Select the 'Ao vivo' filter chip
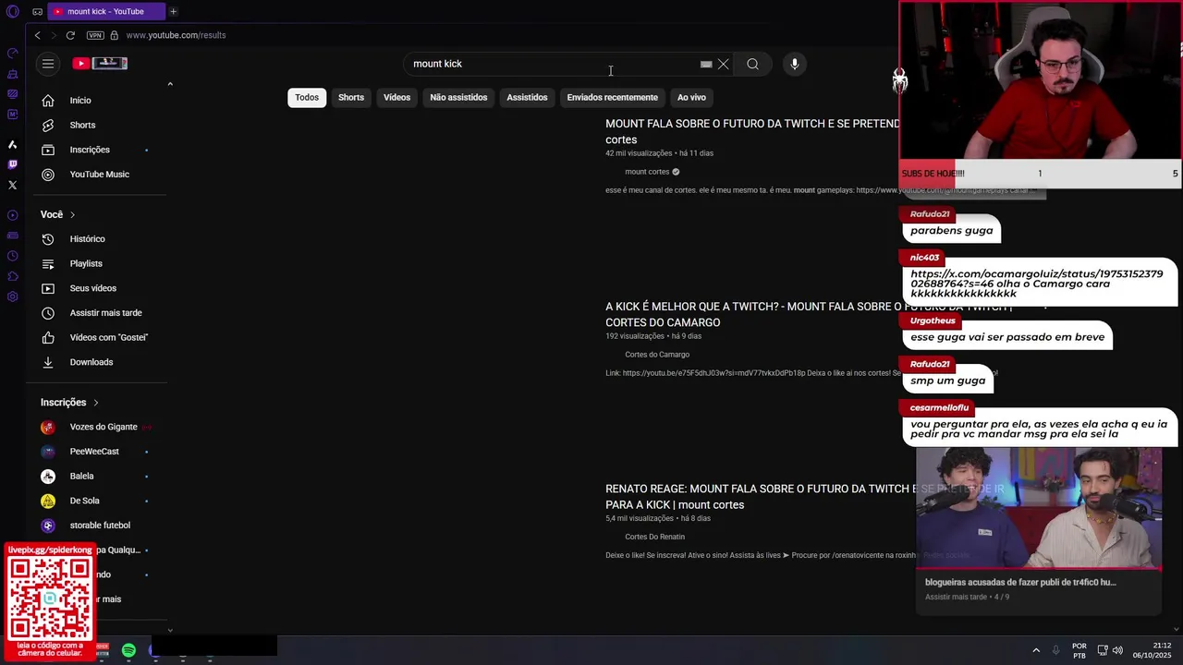 point(691,97)
